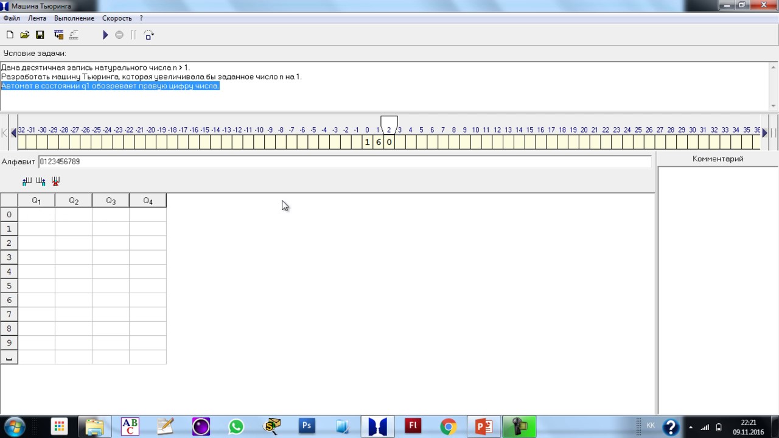Viewport: 779px width, 438px height.
Task: Select the row header for symbol 6
Action: [x=9, y=300]
